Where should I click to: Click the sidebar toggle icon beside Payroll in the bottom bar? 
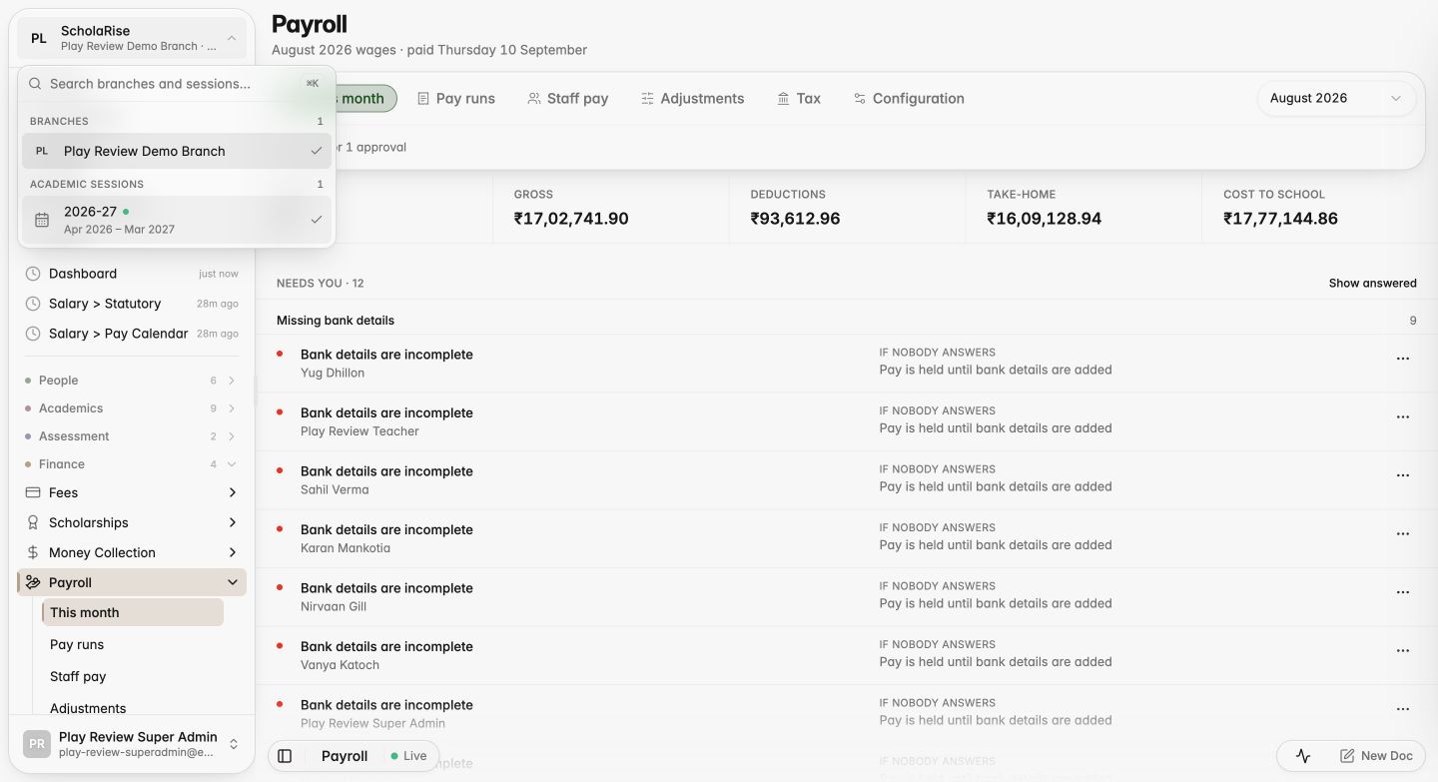click(285, 756)
